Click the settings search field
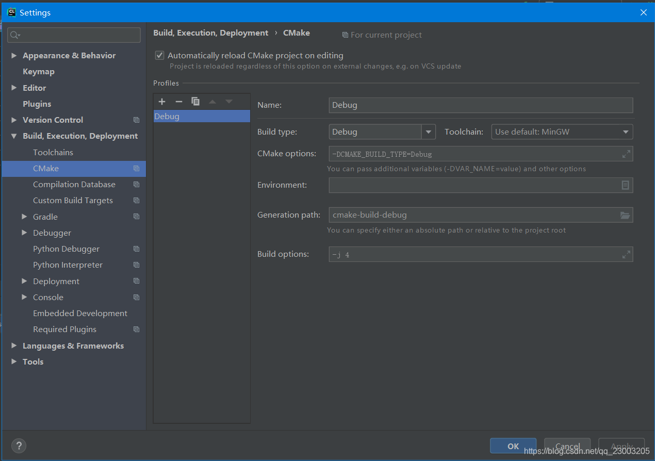The height and width of the screenshot is (461, 655). coord(74,35)
